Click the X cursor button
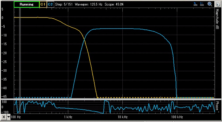 point(4,117)
